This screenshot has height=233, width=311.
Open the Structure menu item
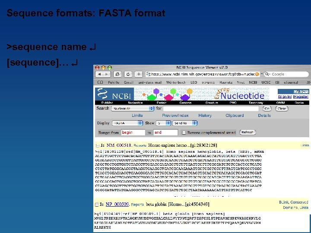coord(212,103)
